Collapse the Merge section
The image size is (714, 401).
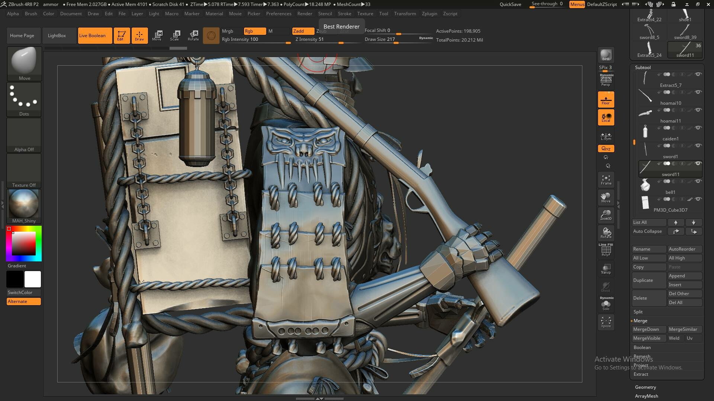[x=640, y=321]
